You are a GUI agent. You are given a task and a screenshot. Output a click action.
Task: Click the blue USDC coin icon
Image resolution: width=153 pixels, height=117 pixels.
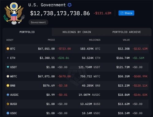8,113
